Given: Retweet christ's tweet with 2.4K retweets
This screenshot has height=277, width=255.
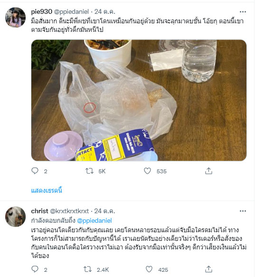Looking at the screenshot, I should click(x=87, y=269).
